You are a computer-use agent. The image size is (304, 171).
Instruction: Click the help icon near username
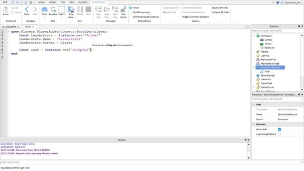pos(277,2)
